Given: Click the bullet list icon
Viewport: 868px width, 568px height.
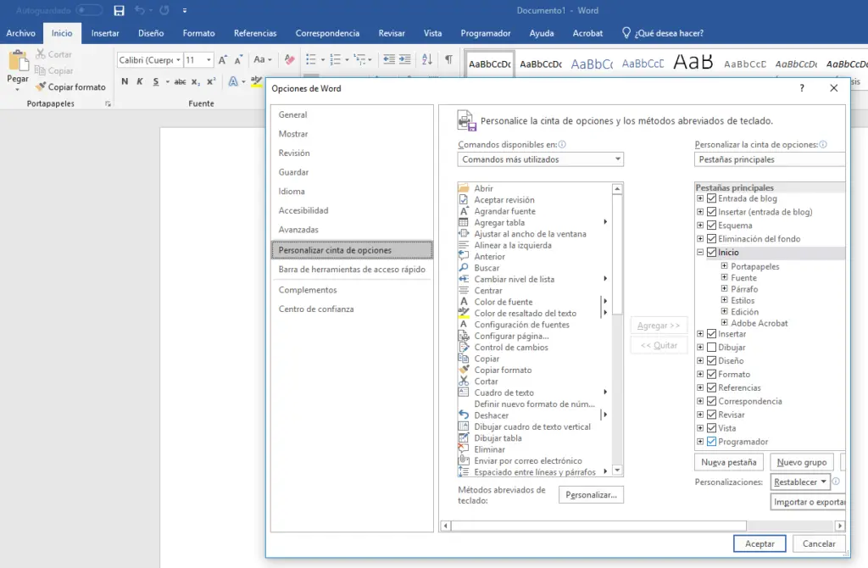Looking at the screenshot, I should pos(311,59).
